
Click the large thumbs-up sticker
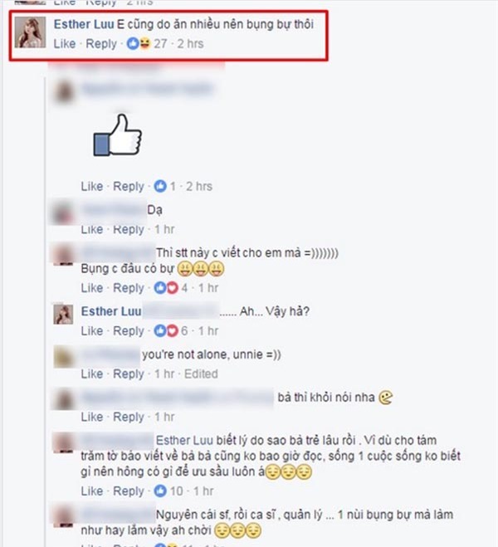[117, 135]
